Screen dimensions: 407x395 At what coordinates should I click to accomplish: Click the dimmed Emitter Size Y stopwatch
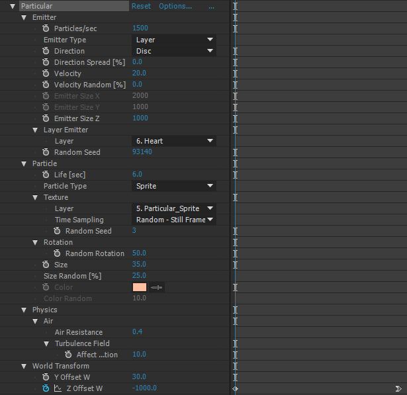coord(46,107)
